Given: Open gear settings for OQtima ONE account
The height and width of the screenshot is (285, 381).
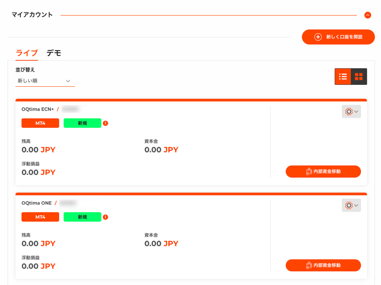Looking at the screenshot, I should 351,205.
